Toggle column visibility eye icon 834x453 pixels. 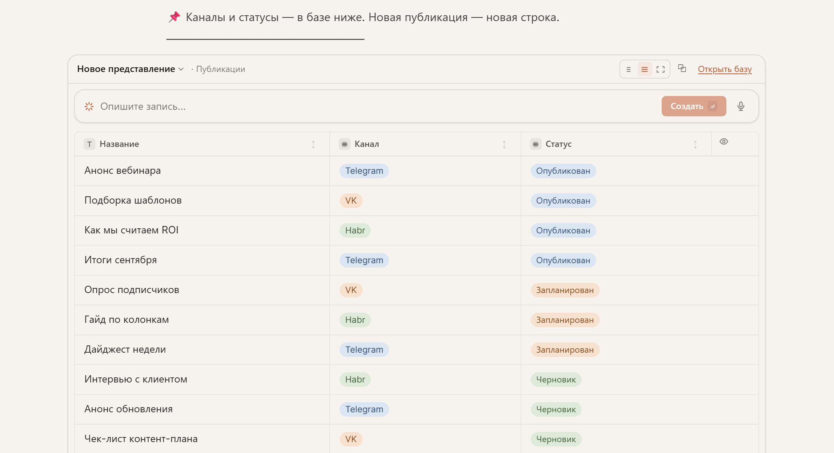click(x=724, y=142)
